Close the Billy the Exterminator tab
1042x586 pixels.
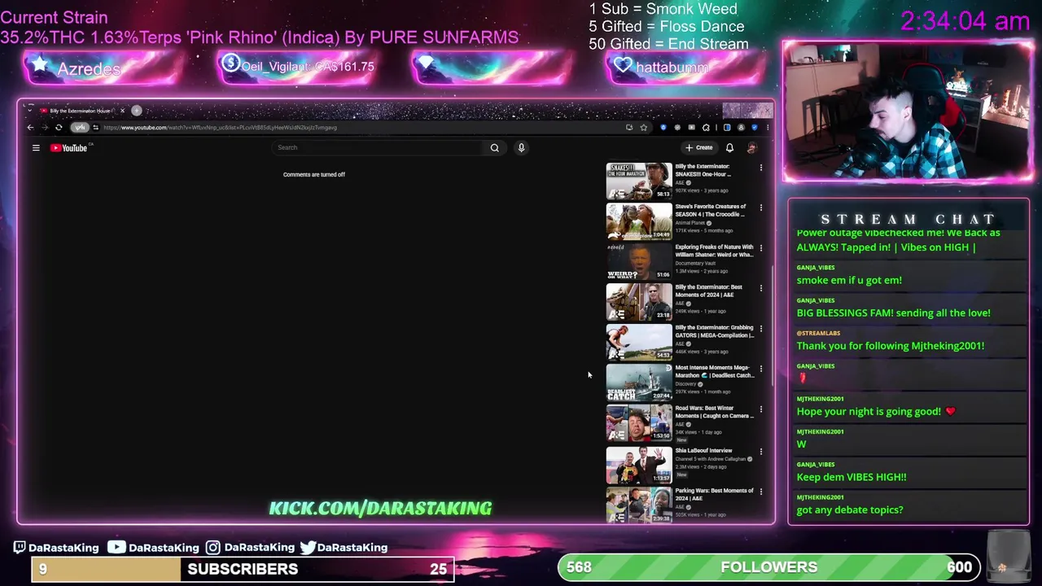122,111
